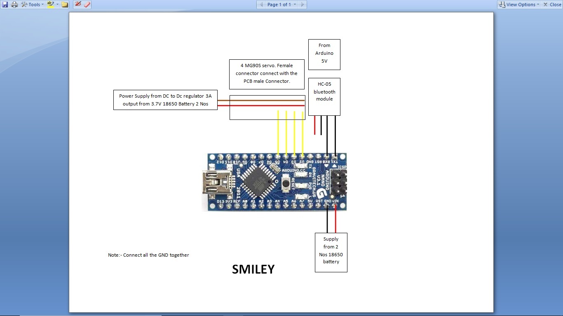563x316 pixels.
Task: Select the ink pen tool
Action: (78, 5)
